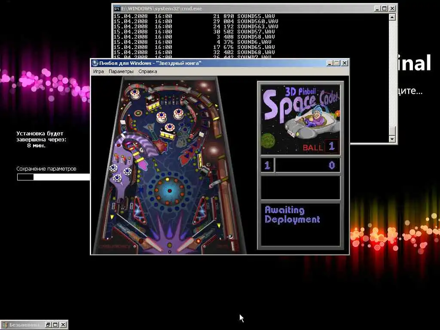The image size is (440, 330).
Task: Click the Pinball title bar ball icon
Action: coord(95,63)
